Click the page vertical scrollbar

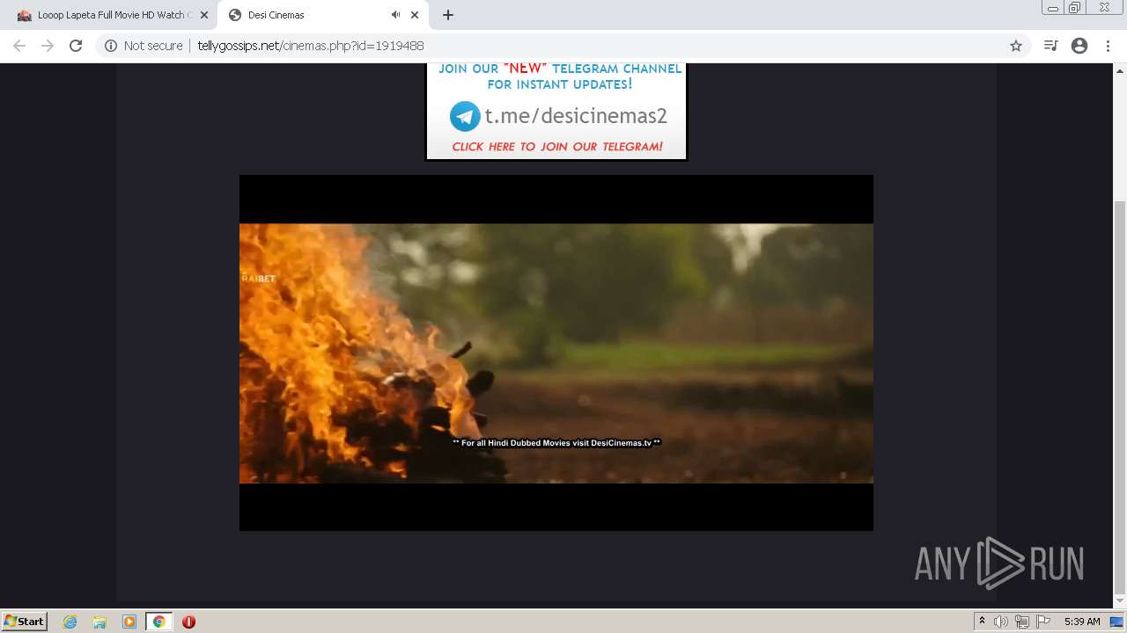[x=1120, y=397]
